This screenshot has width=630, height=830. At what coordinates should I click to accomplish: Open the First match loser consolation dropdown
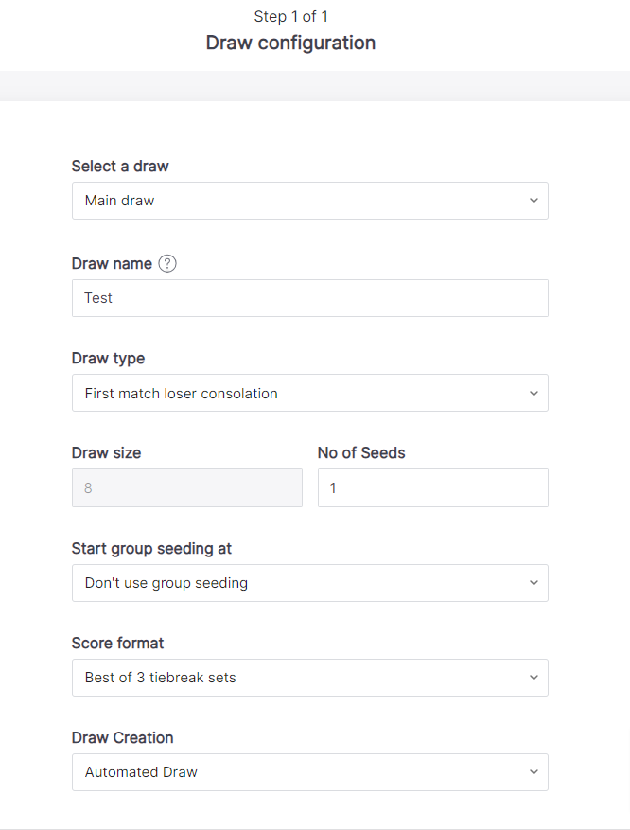310,394
